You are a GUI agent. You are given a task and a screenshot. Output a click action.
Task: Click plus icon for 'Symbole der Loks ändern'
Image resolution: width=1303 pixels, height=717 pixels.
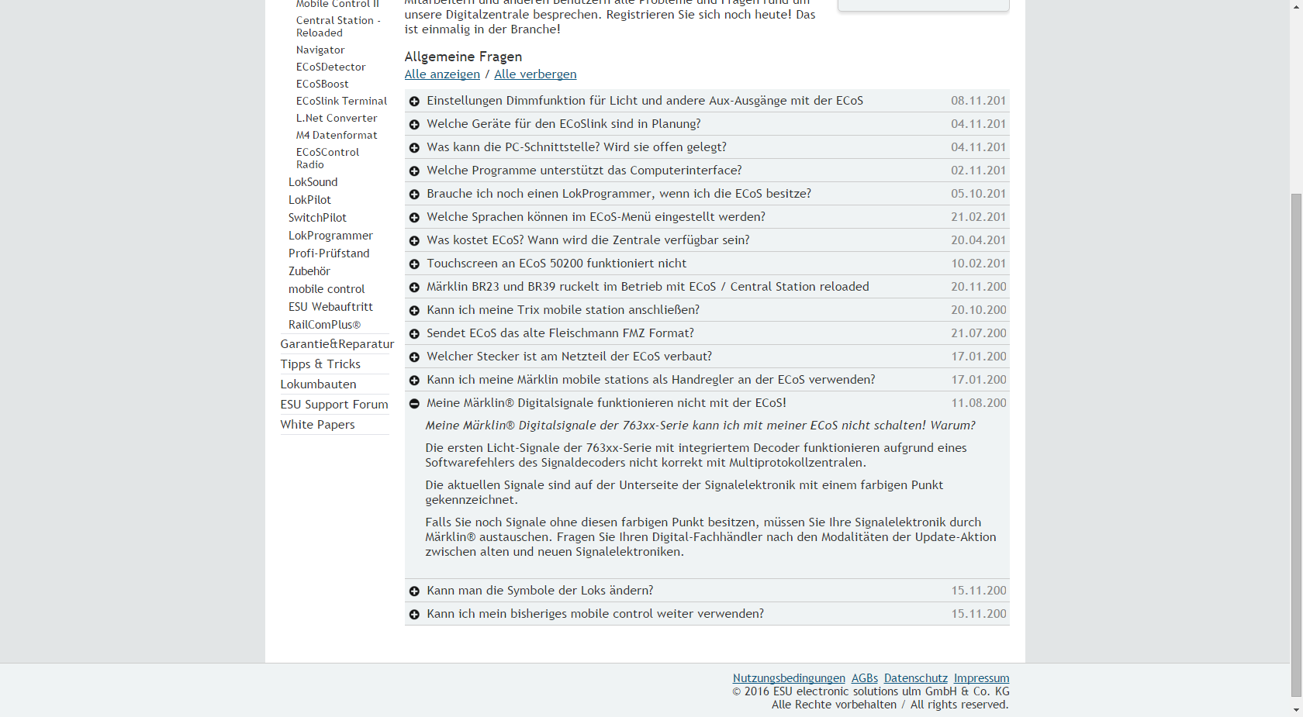pyautogui.click(x=414, y=591)
